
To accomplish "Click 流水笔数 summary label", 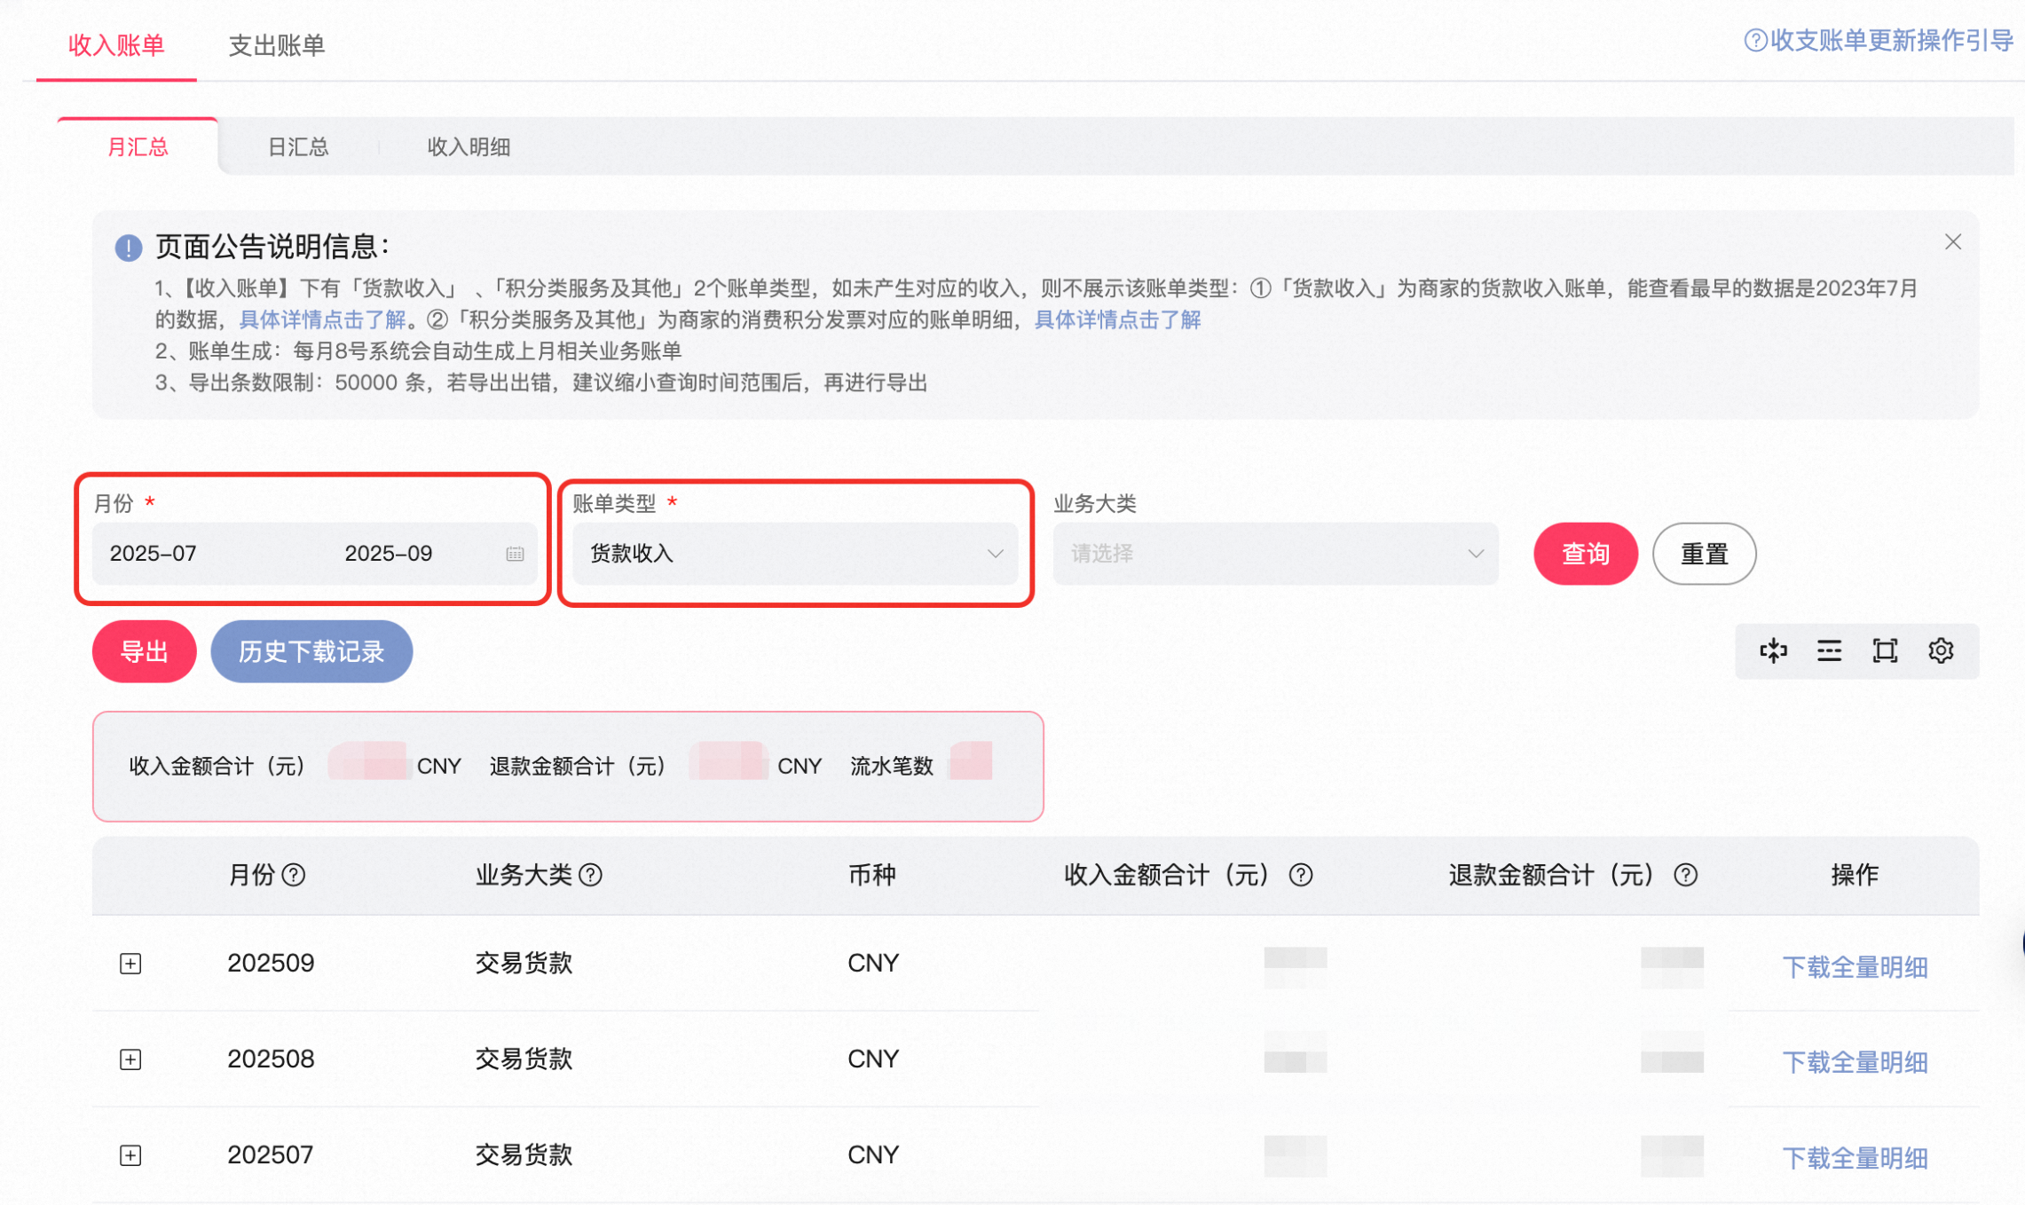I will [x=892, y=766].
